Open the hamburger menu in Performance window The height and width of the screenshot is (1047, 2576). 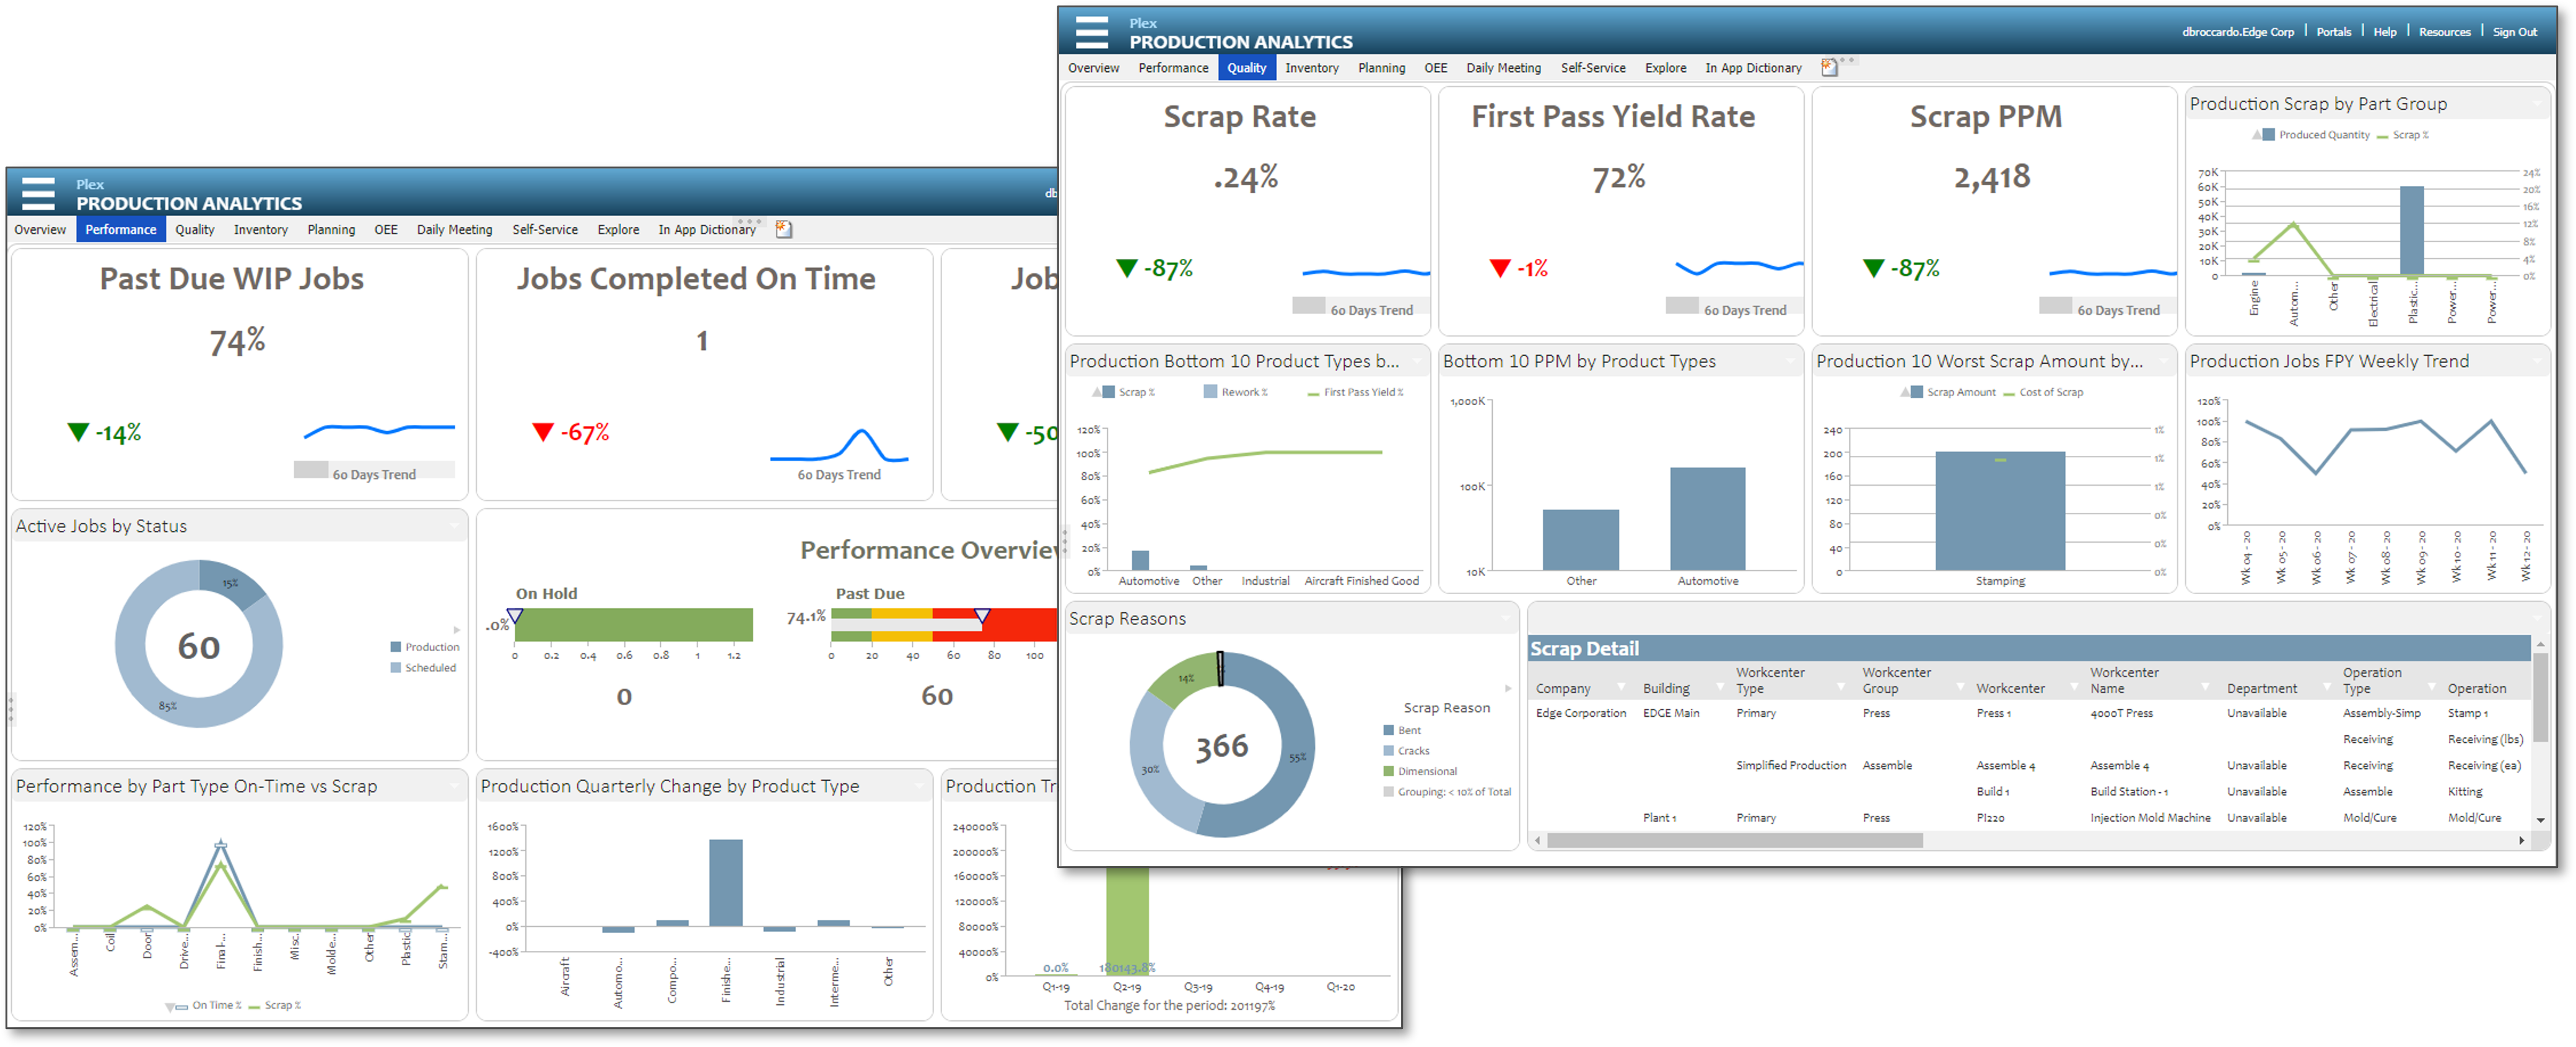tap(38, 193)
